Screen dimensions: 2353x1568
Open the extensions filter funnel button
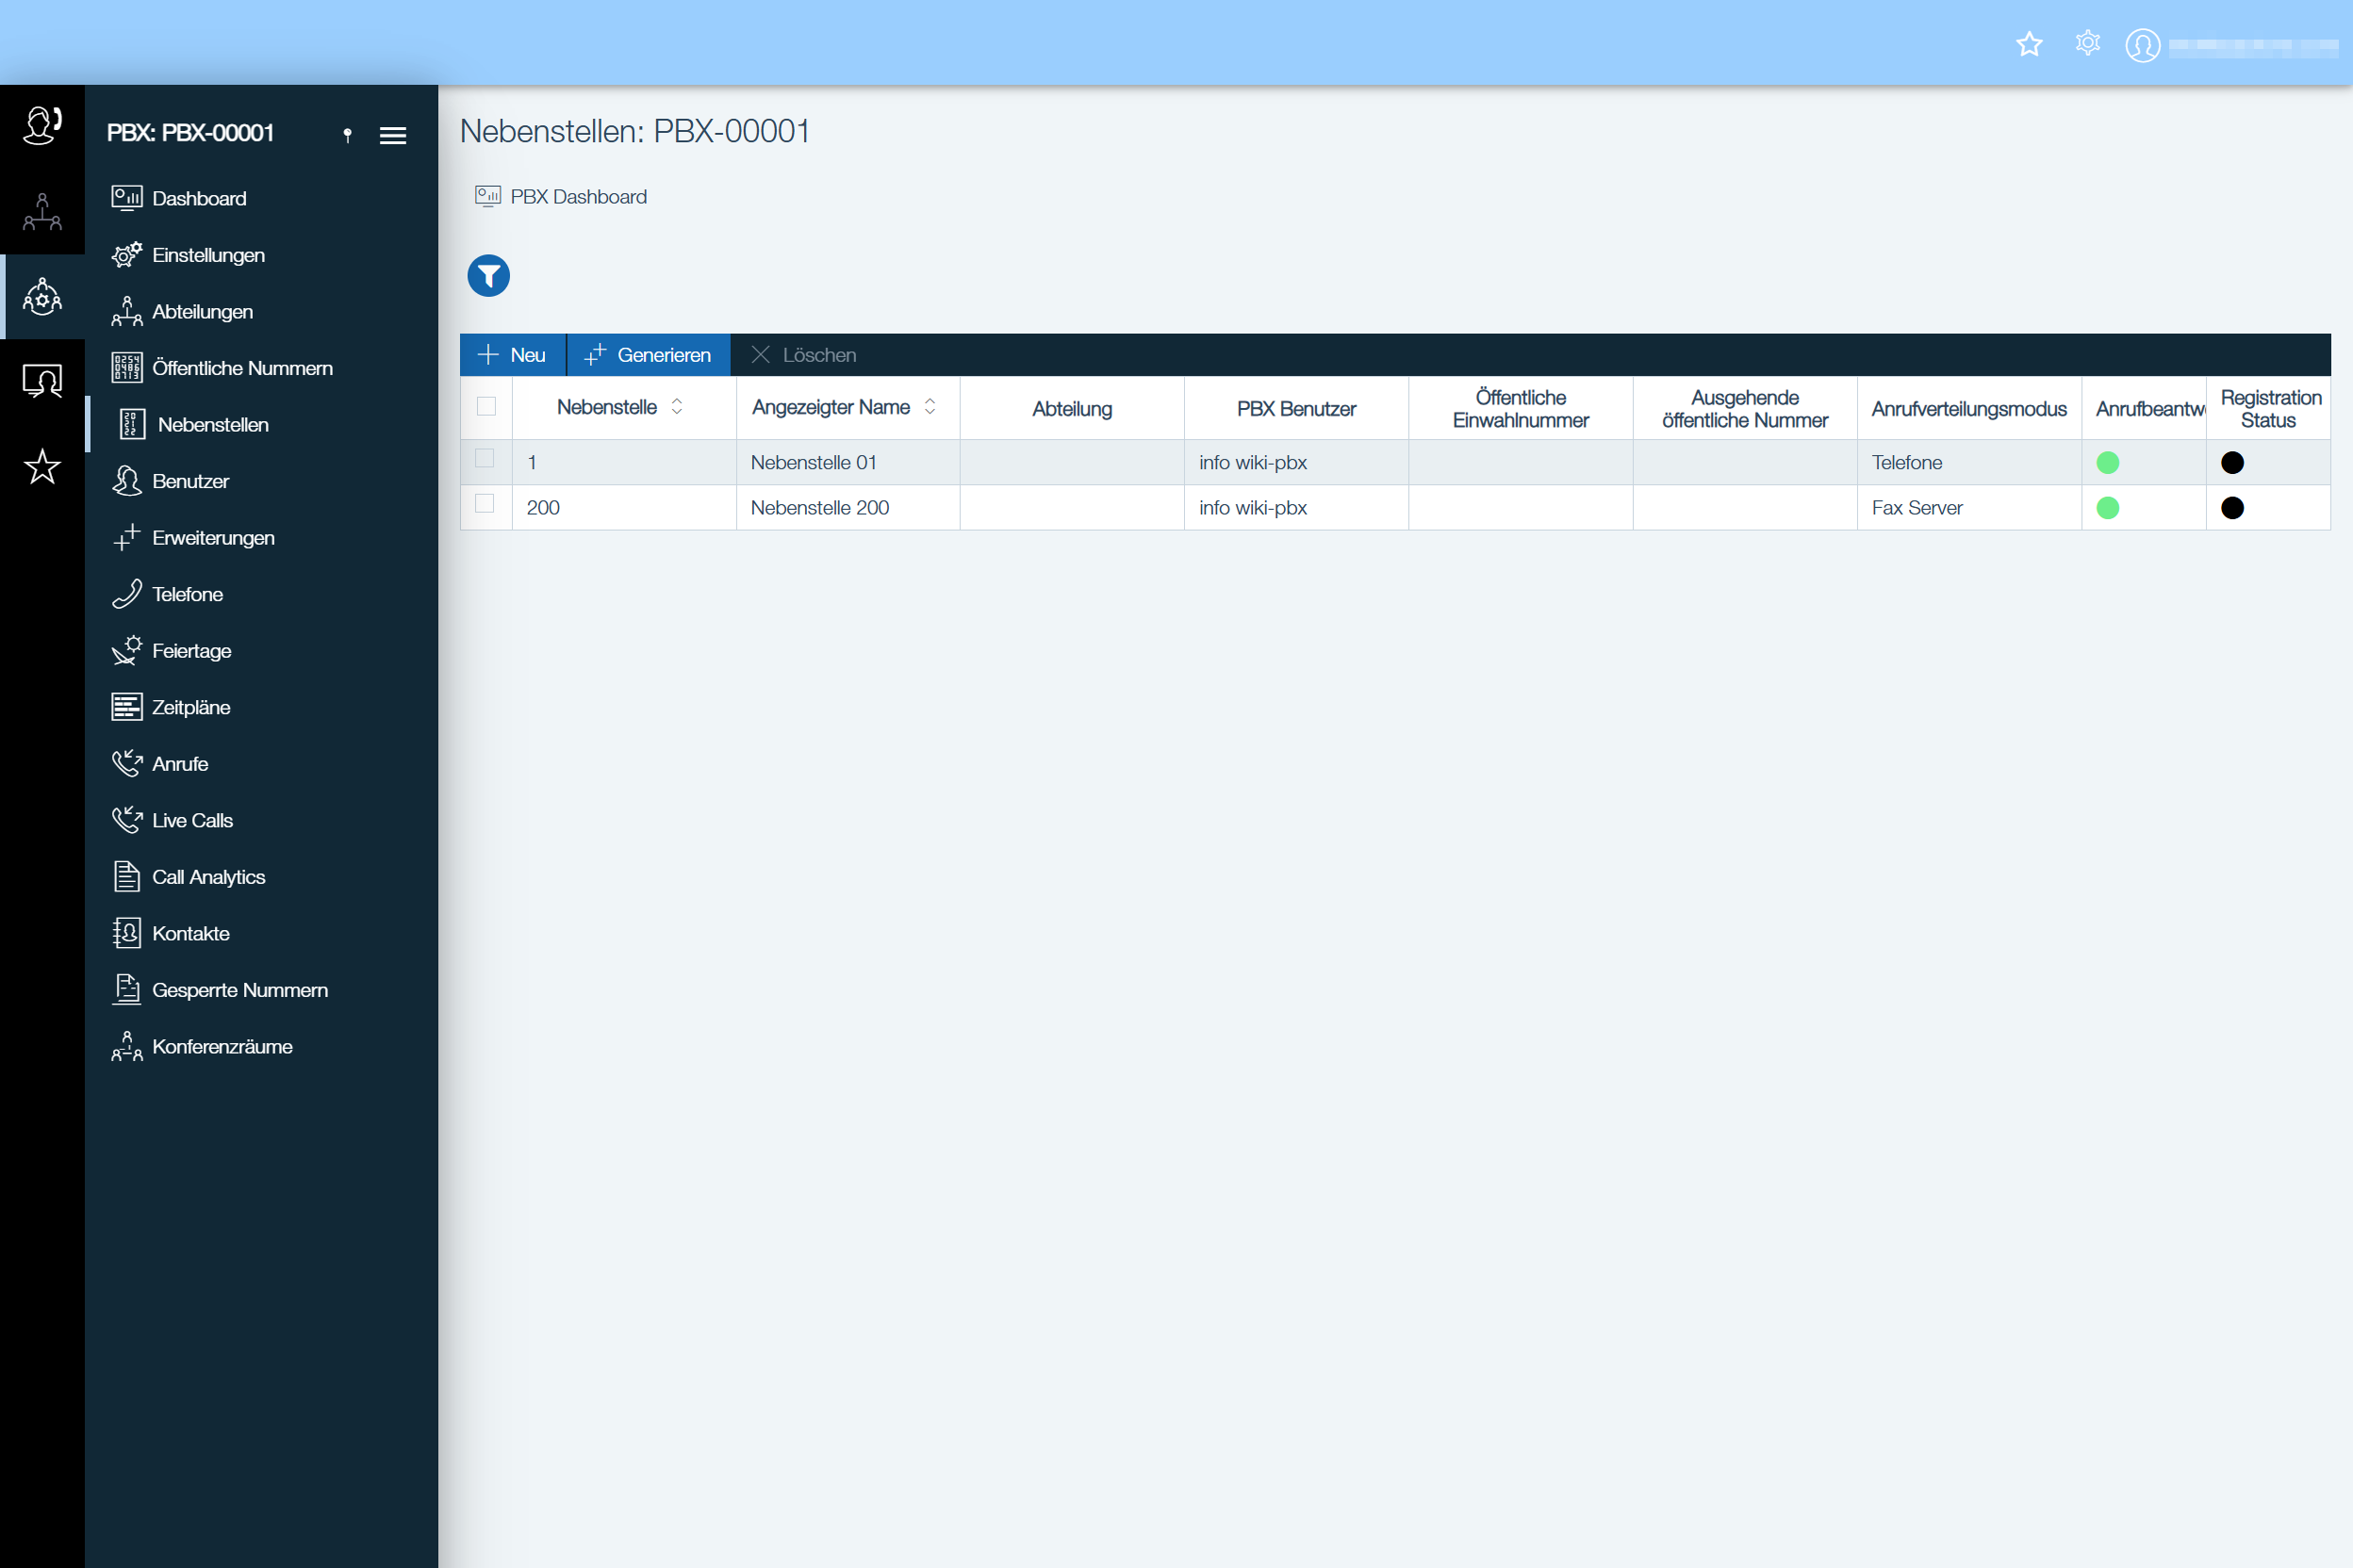[488, 275]
